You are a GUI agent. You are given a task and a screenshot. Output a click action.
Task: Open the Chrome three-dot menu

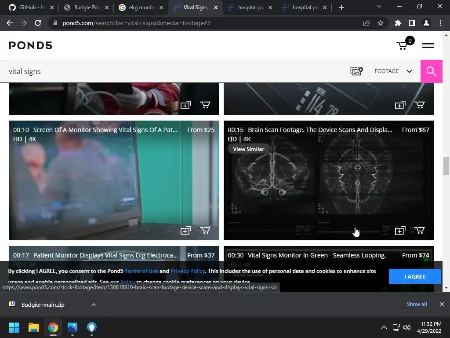440,23
